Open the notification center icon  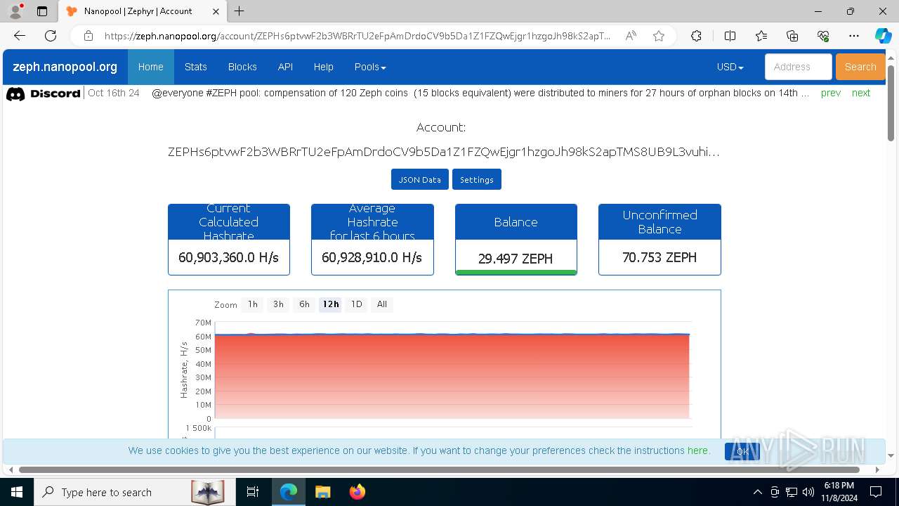(x=877, y=492)
